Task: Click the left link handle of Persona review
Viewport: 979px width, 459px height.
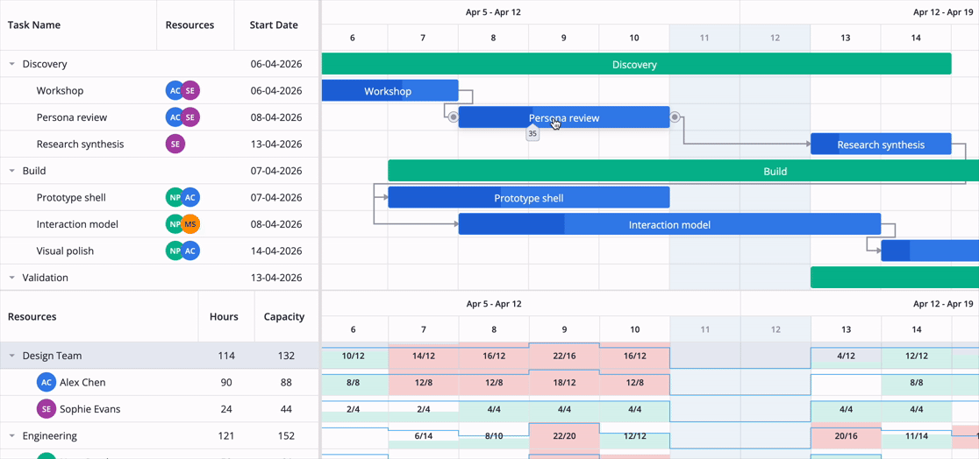Action: click(454, 117)
